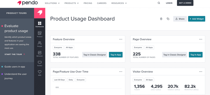The image size is (210, 95).
Task: Open the Product sidebar icon
Action: (x=40, y=34)
